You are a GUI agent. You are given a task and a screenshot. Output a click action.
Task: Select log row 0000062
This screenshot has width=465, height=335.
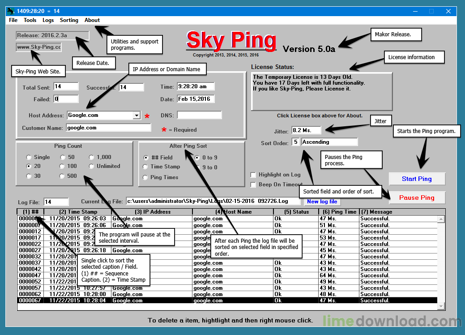click(x=227, y=294)
